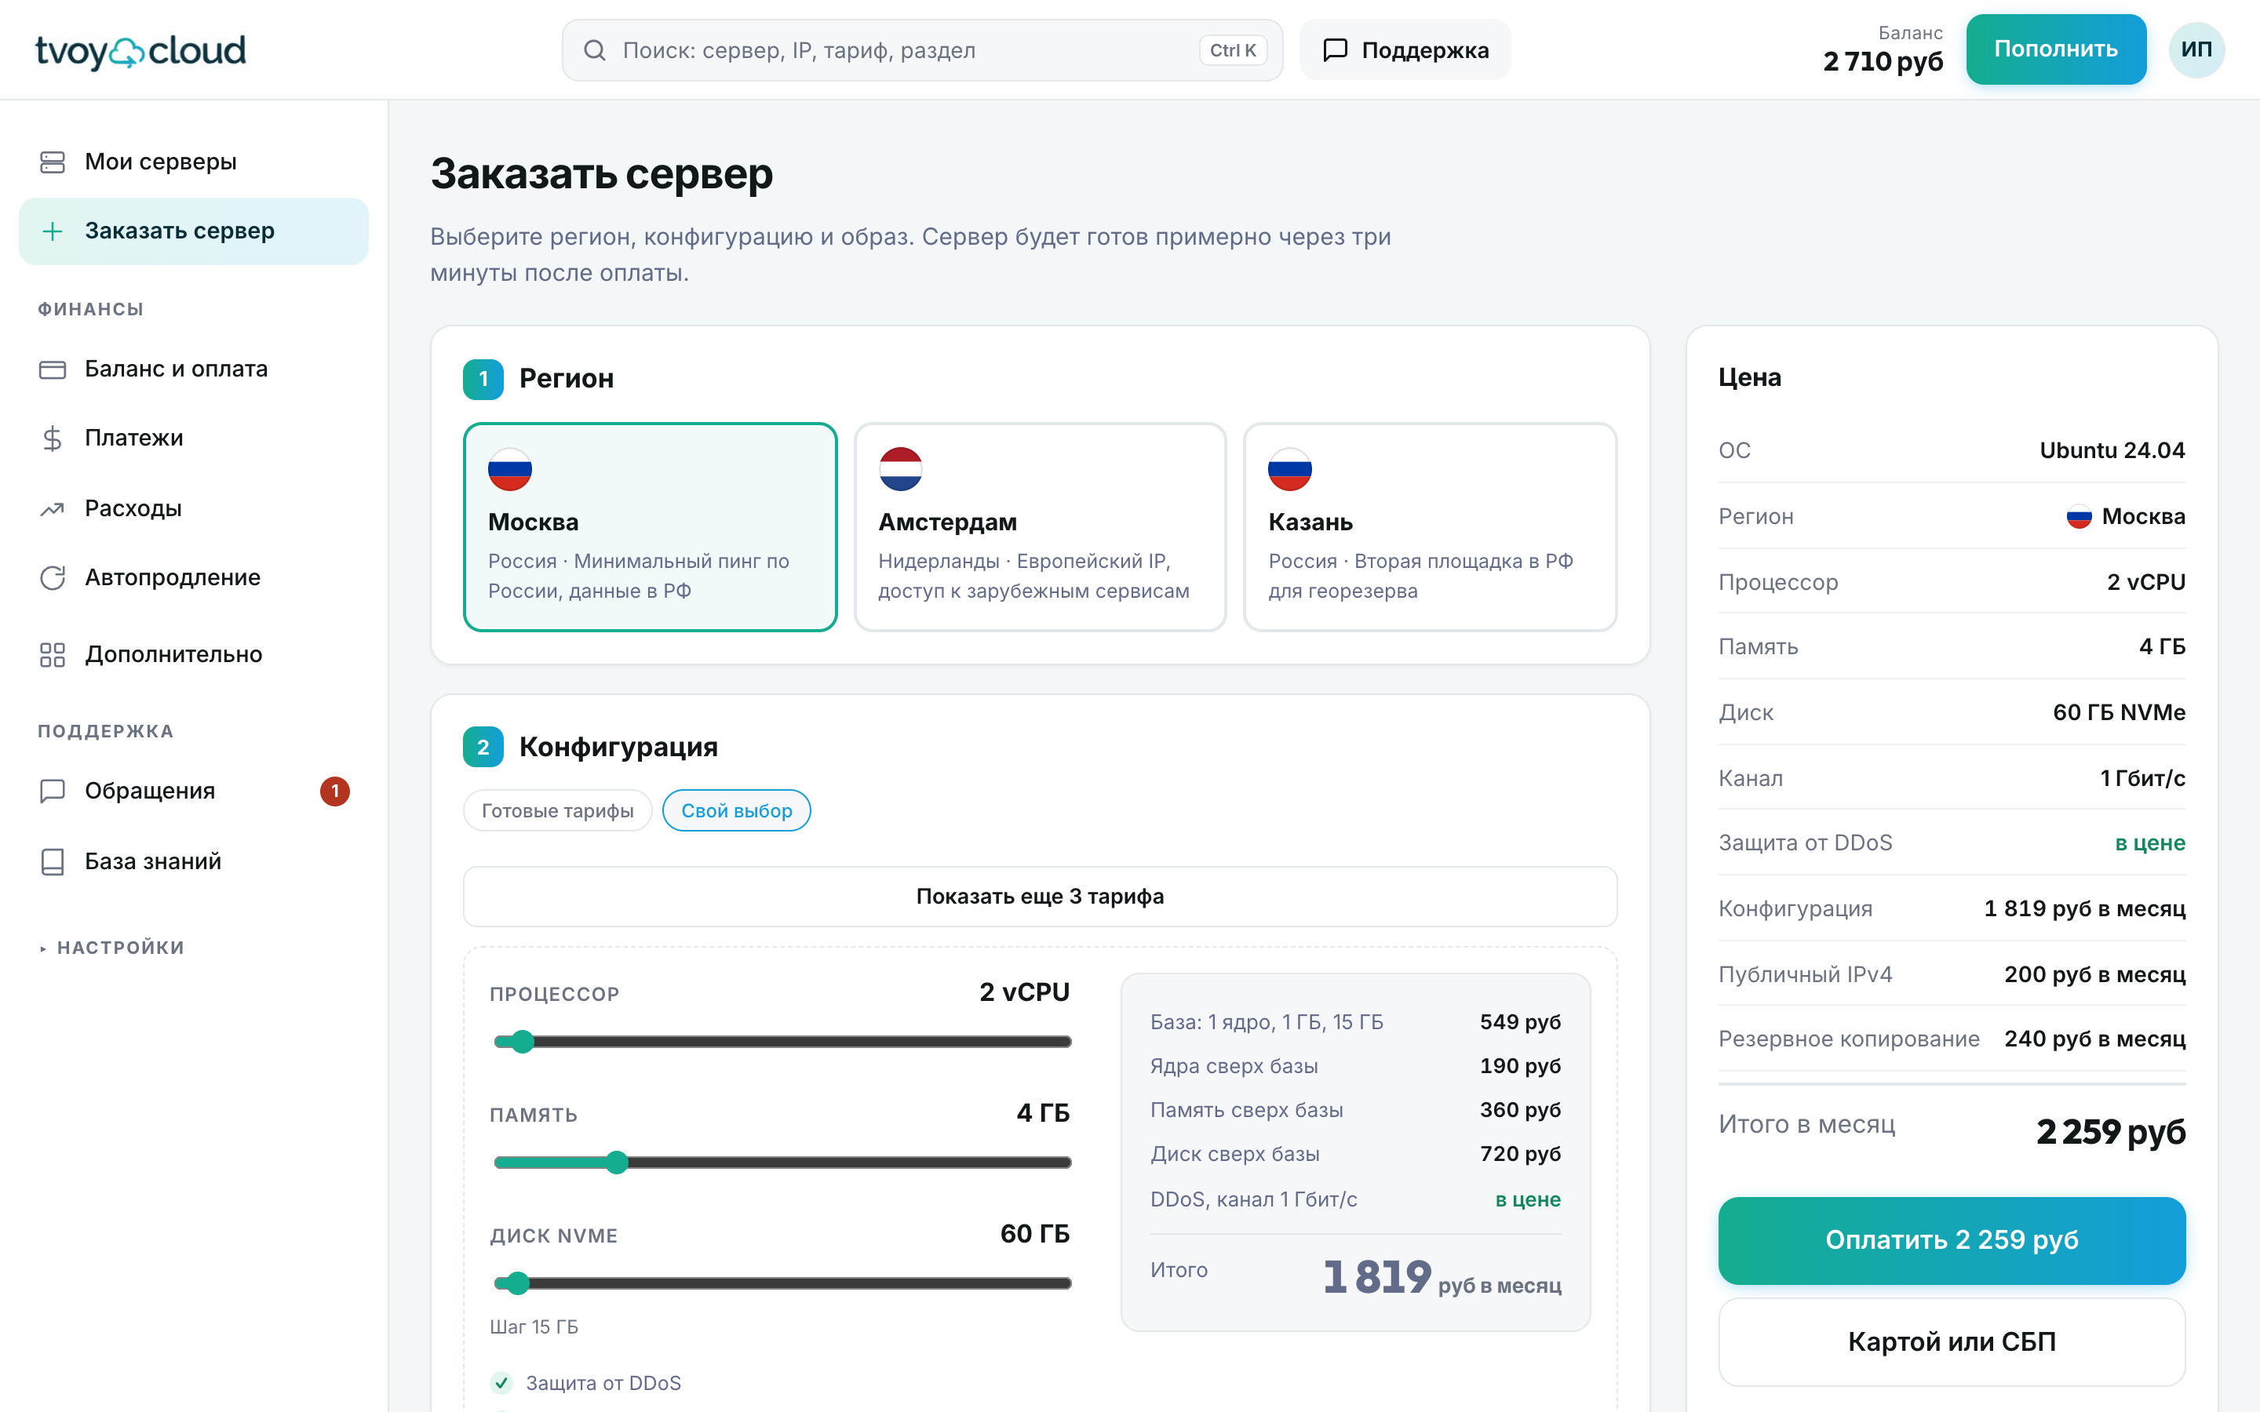
Task: Click Картой или СБП button
Action: click(1952, 1342)
